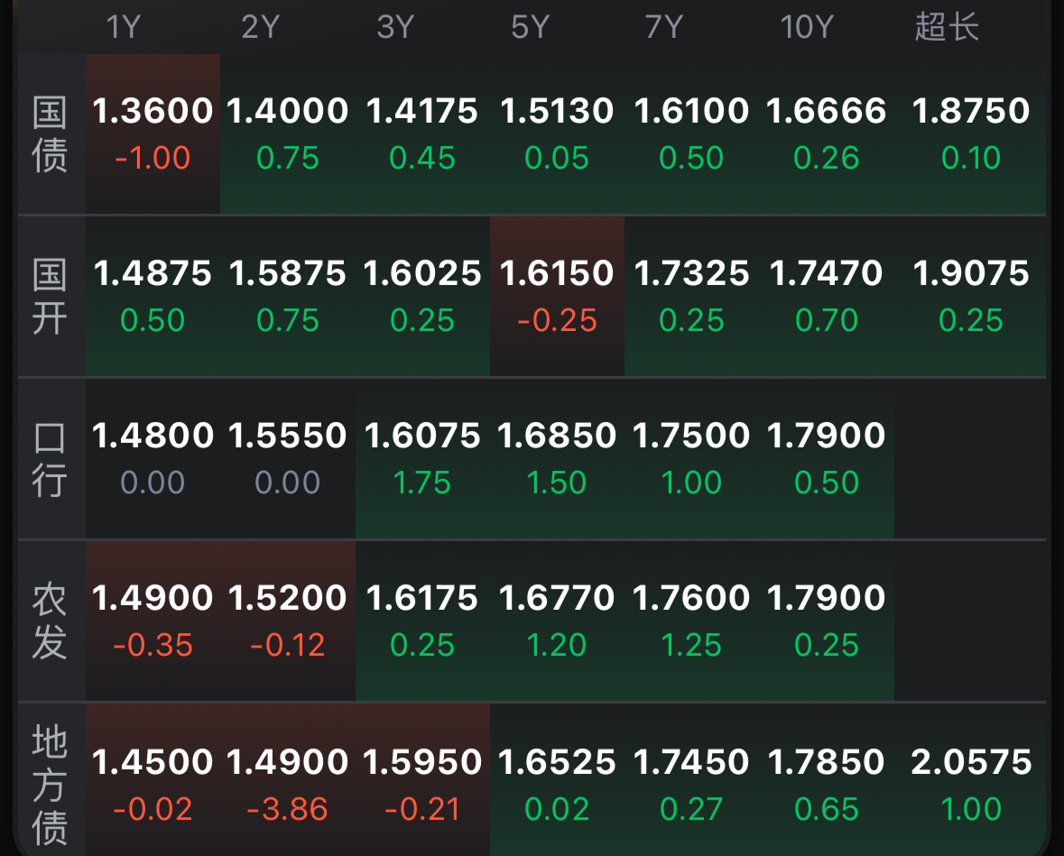Tap 国开 5Y yield 1.6150 cell

pos(557,297)
